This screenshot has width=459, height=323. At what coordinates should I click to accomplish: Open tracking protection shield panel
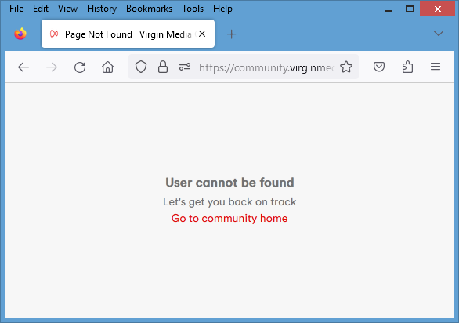click(x=141, y=67)
